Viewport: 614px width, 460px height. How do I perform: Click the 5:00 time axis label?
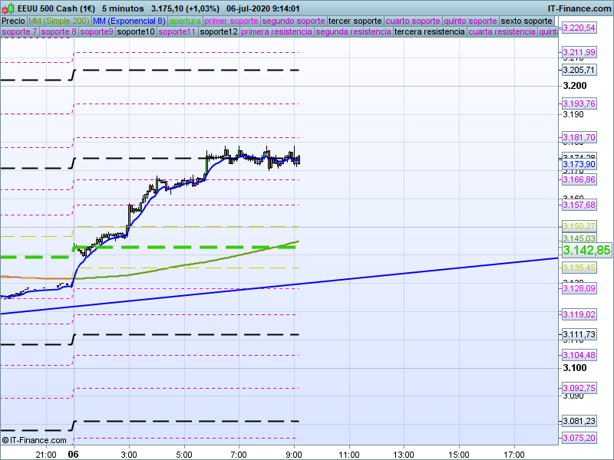click(x=184, y=455)
